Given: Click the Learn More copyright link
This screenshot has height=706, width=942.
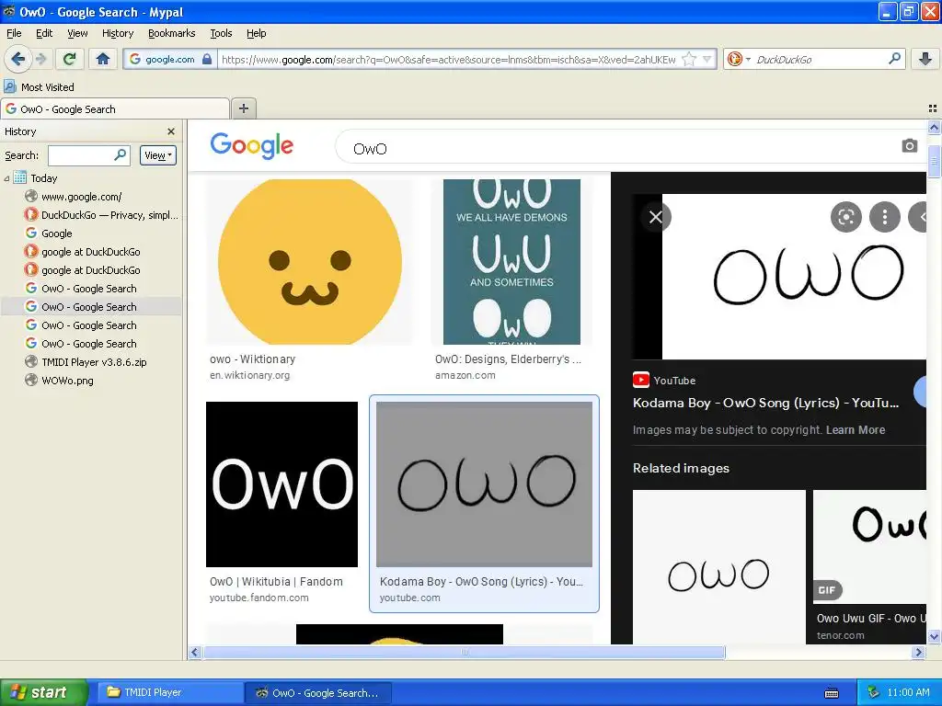Looking at the screenshot, I should tap(855, 430).
